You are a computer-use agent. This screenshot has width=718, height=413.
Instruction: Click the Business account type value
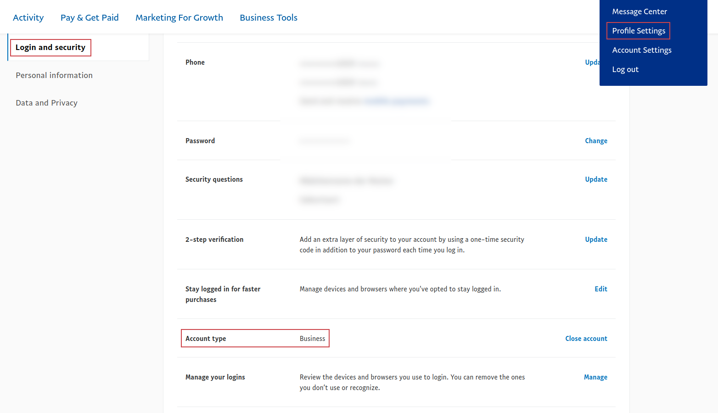tap(312, 339)
